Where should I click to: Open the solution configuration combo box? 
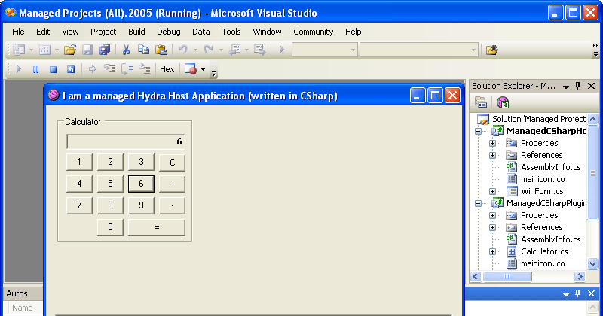pos(325,50)
